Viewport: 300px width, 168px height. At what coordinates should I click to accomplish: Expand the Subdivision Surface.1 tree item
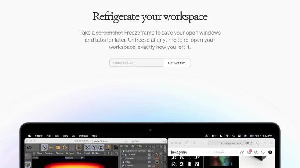coord(121,151)
